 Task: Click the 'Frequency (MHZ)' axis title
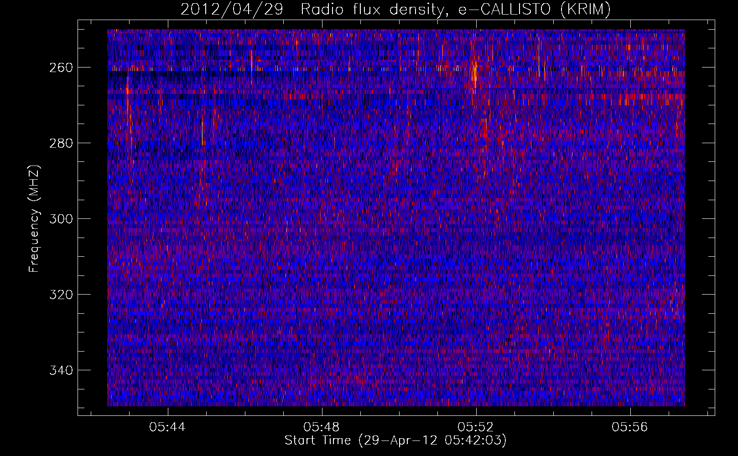(35, 218)
